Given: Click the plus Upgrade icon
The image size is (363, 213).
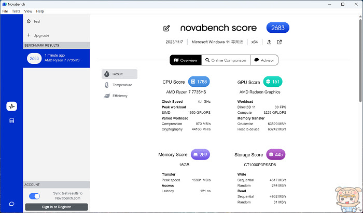Looking at the screenshot, I should [29, 35].
